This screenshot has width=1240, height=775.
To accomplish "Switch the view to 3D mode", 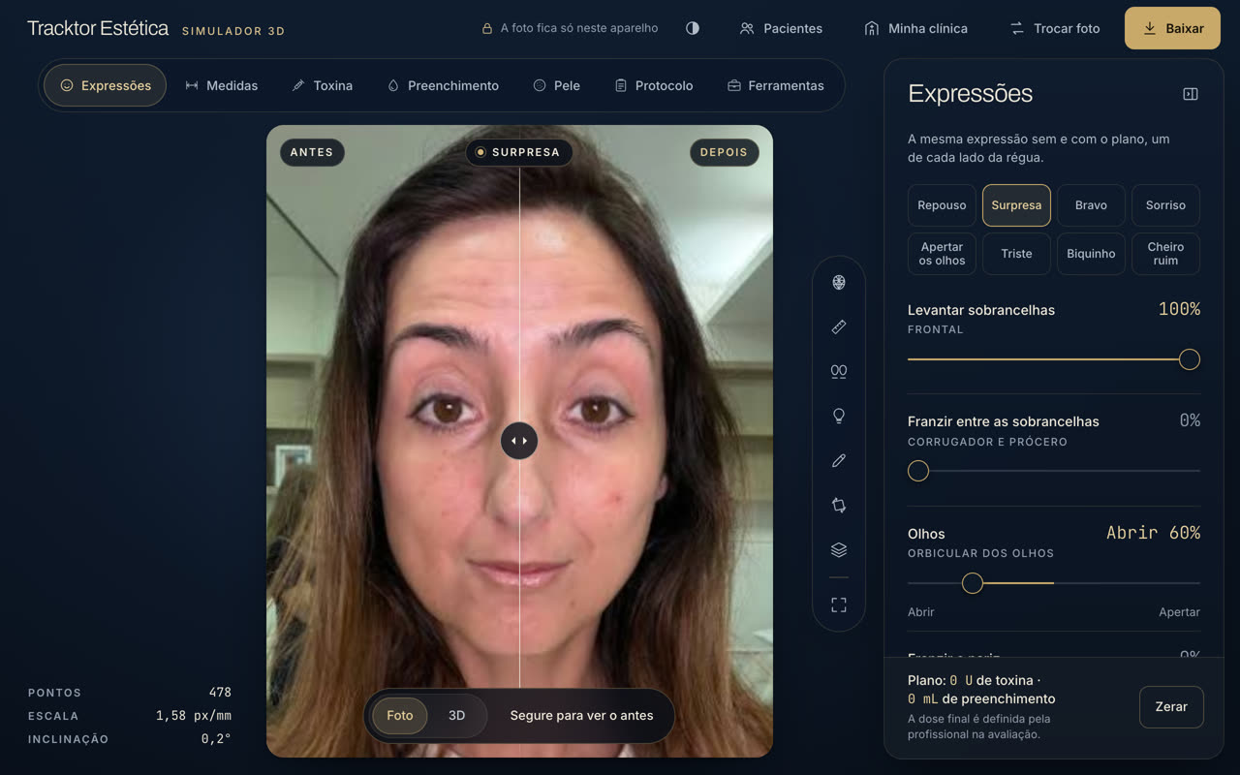I will point(456,716).
